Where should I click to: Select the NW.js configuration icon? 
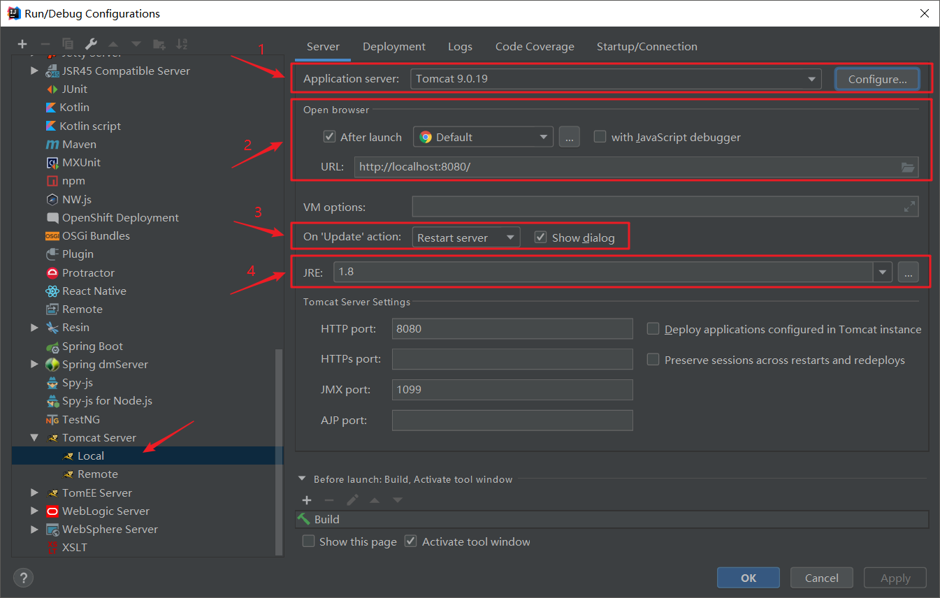tap(52, 199)
